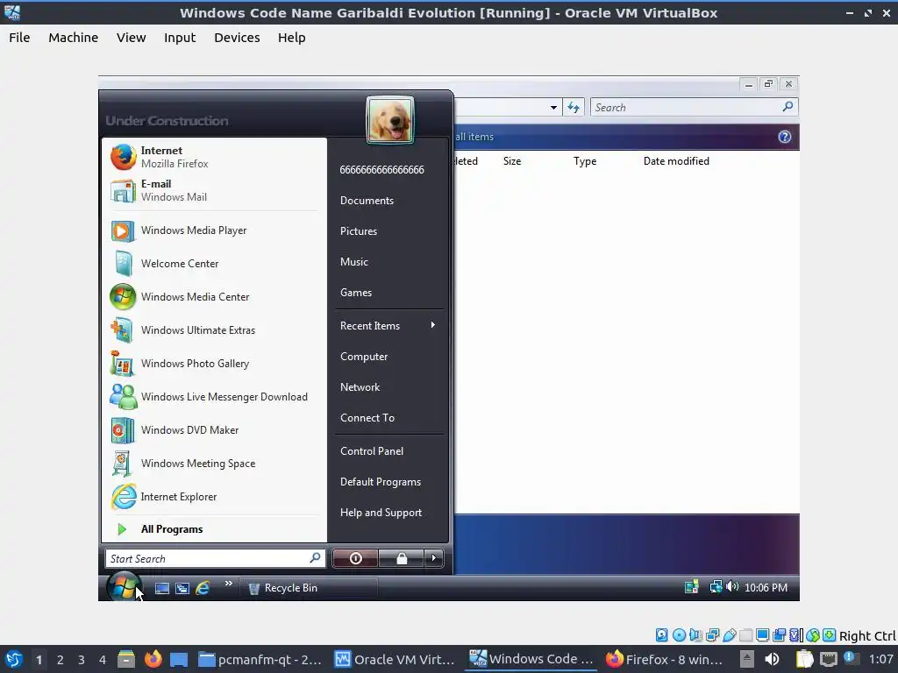The width and height of the screenshot is (898, 673).
Task: Open the address bar dropdown arrow
Action: (x=553, y=107)
